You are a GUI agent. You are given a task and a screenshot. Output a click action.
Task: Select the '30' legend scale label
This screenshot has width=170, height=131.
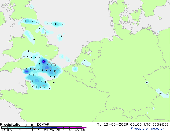pos(58,130)
